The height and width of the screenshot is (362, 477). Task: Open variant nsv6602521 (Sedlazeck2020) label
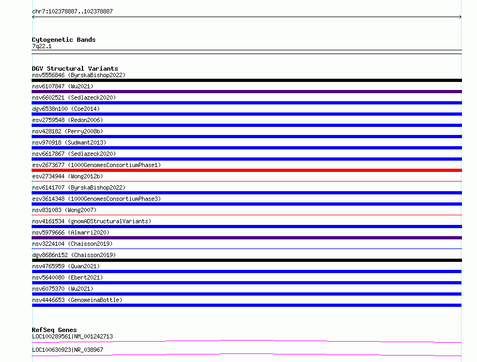(74, 97)
